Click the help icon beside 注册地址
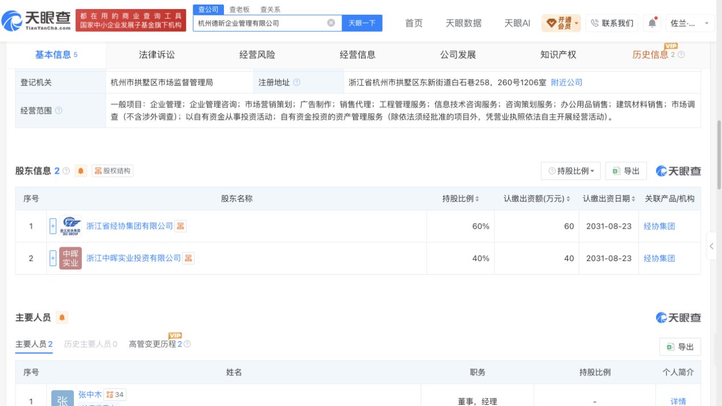Image resolution: width=722 pixels, height=406 pixels. (297, 83)
